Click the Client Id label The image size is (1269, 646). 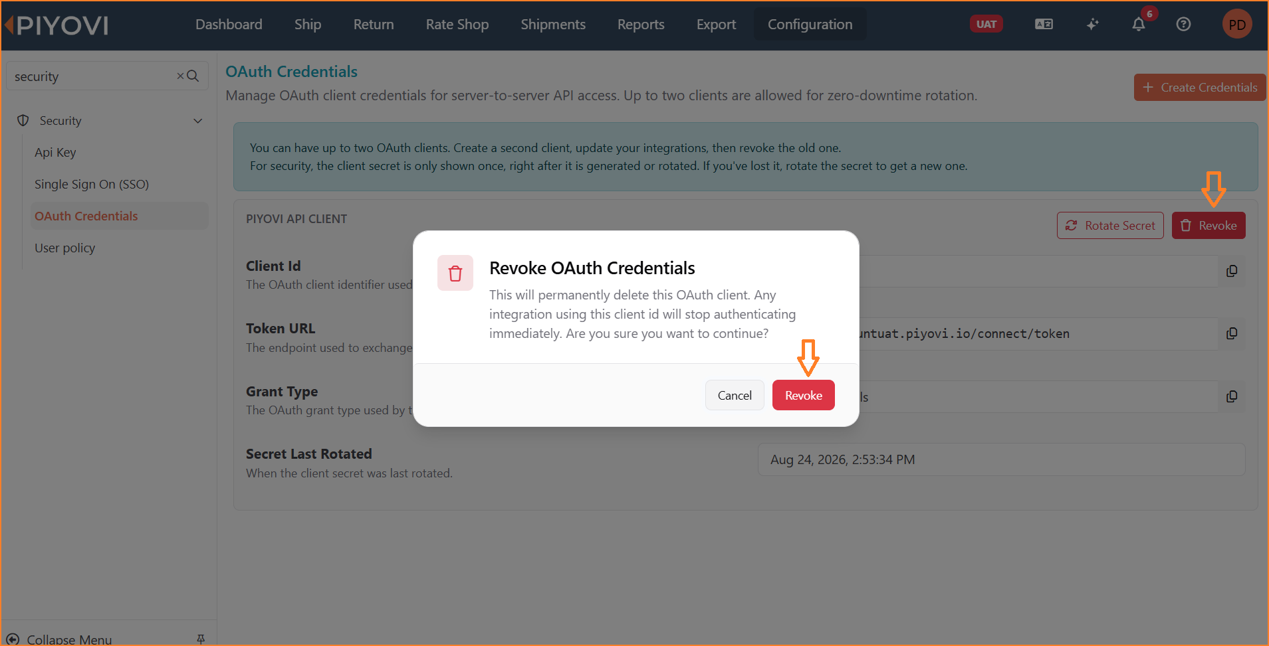pyautogui.click(x=273, y=266)
